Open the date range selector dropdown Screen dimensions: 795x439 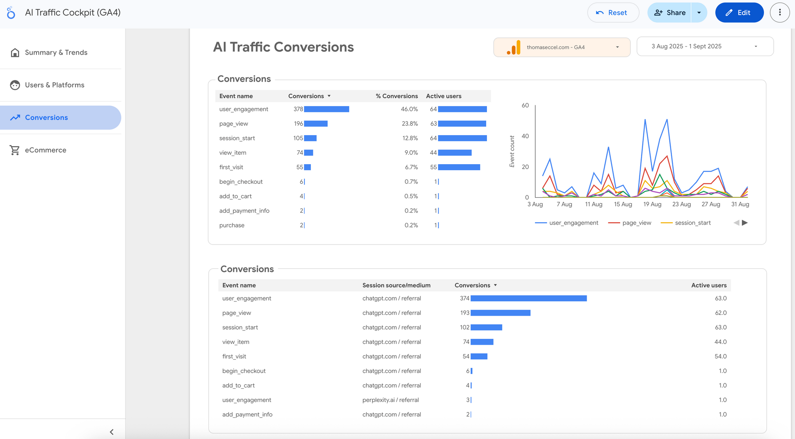(755, 46)
